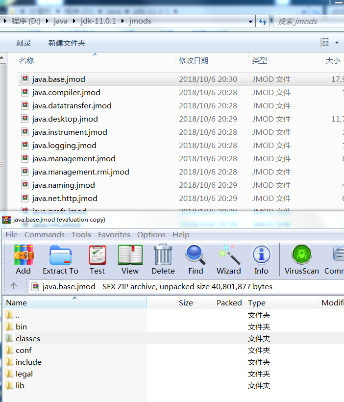Open the Options menu
This screenshot has width=344, height=402.
pyautogui.click(x=151, y=235)
